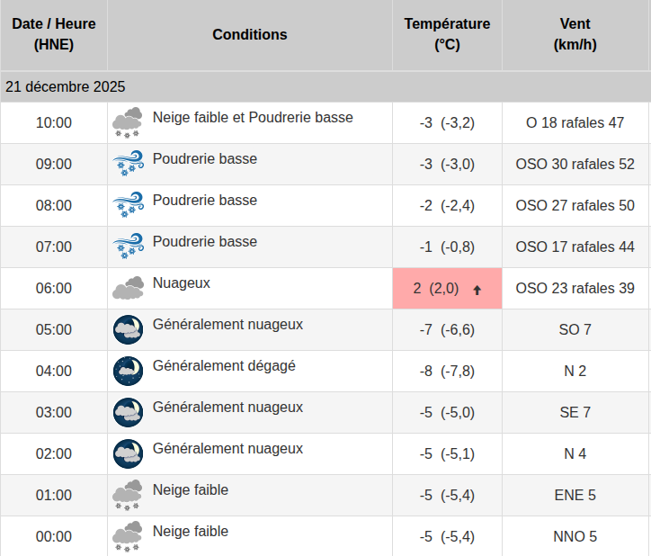Image resolution: width=651 pixels, height=556 pixels.
Task: Click the night cloud icon at 02:00
Action: tap(128, 453)
